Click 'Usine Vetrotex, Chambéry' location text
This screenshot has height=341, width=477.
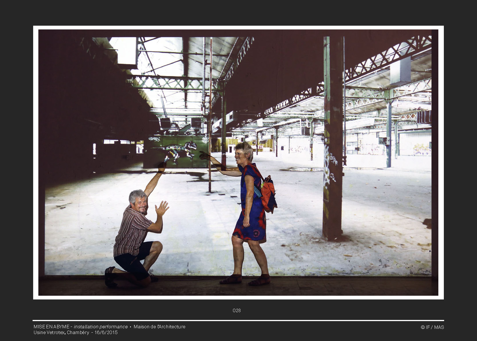pos(61,332)
